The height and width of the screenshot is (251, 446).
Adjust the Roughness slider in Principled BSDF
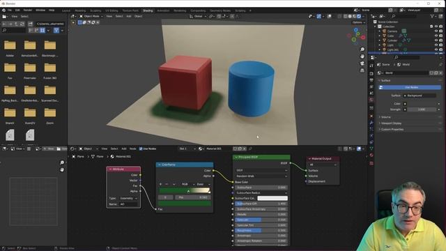pyautogui.click(x=261, y=231)
